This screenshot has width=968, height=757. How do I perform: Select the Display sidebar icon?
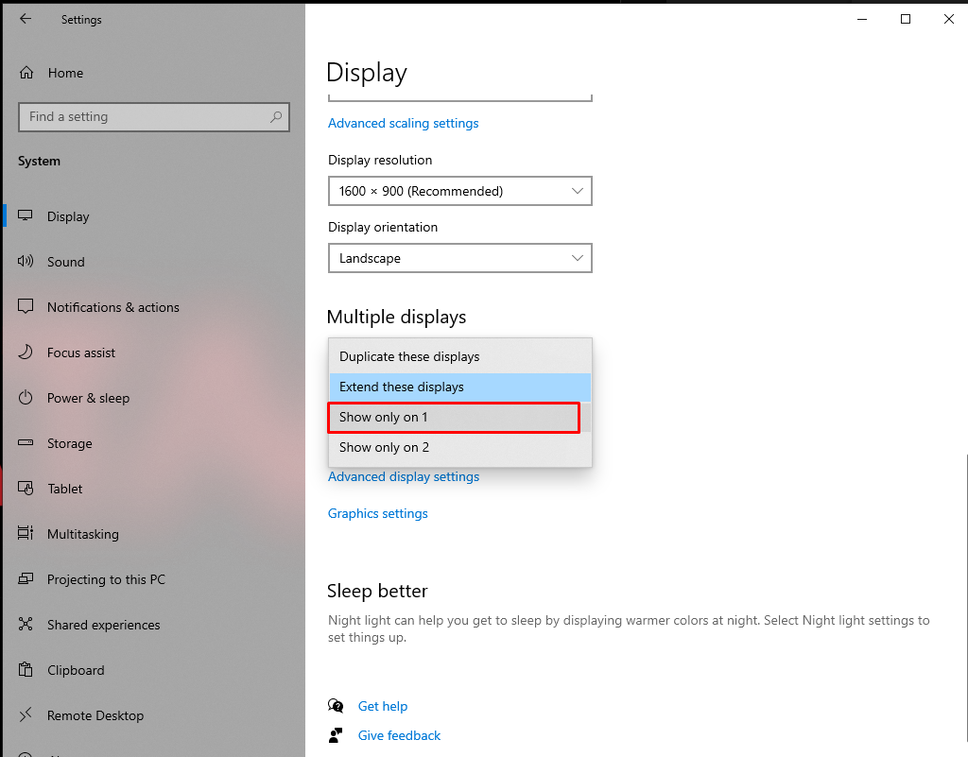tap(26, 216)
